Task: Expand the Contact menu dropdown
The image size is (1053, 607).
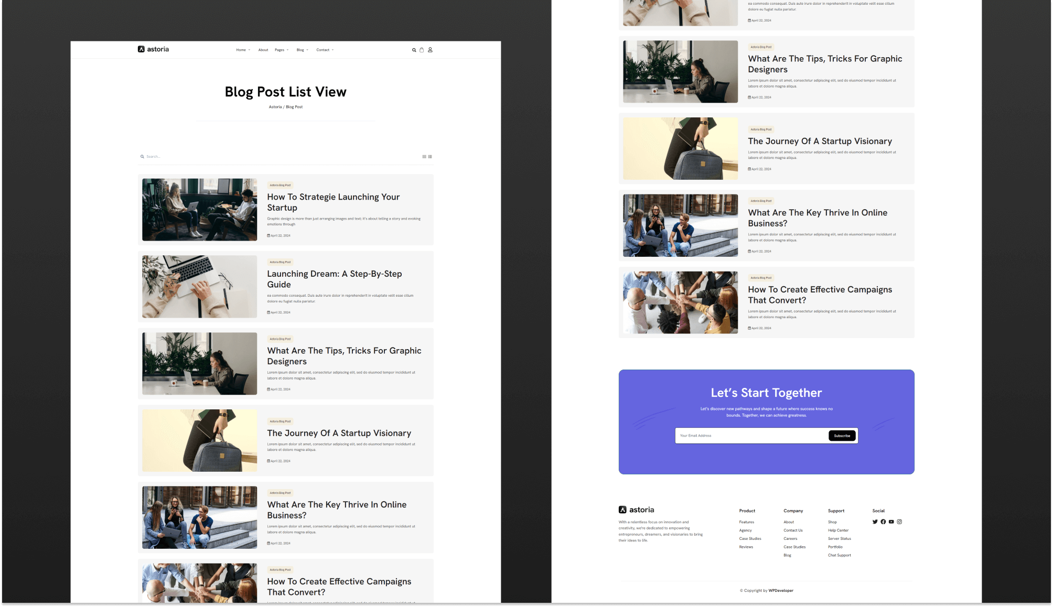Action: [325, 50]
